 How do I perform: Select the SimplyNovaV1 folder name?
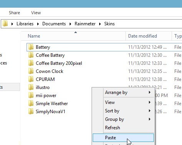pos(50,112)
